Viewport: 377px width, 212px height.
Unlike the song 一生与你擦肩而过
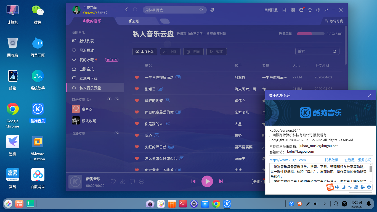pos(137,77)
